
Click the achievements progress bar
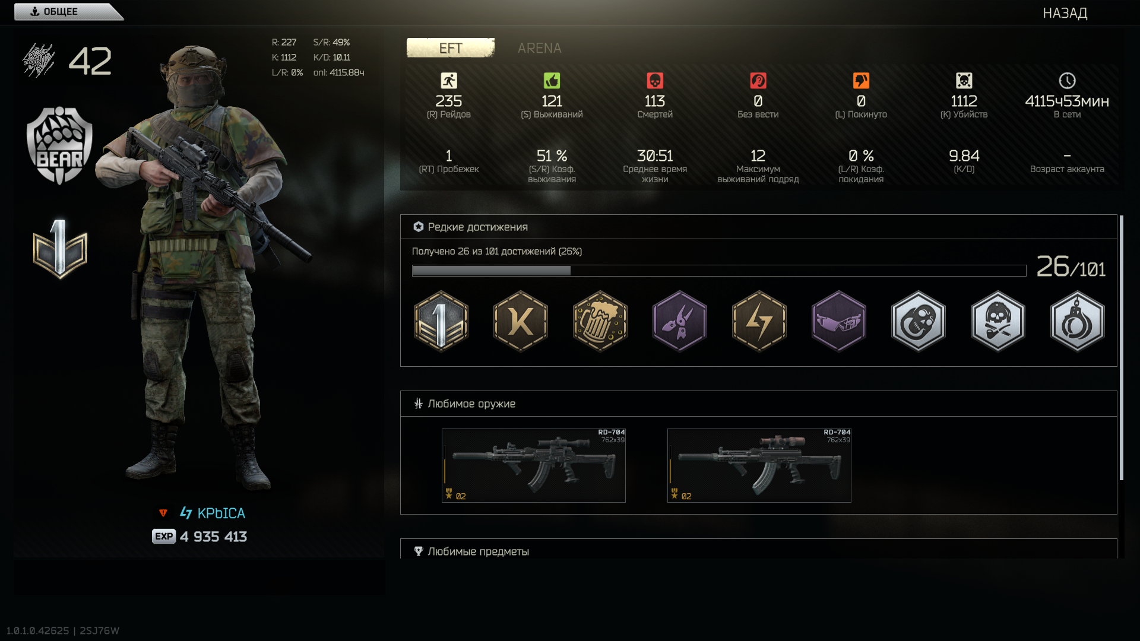[719, 271]
